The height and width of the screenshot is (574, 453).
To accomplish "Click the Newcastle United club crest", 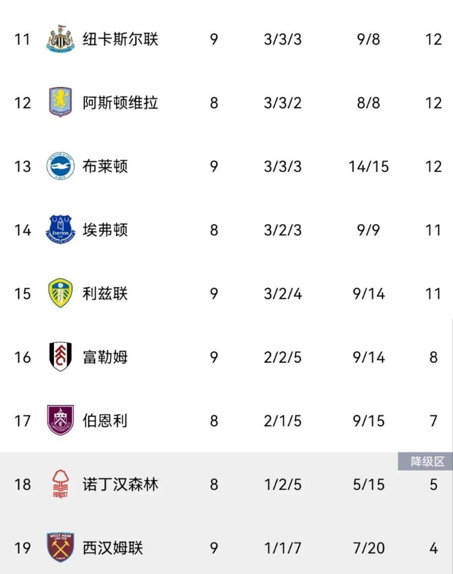I will pyautogui.click(x=60, y=39).
